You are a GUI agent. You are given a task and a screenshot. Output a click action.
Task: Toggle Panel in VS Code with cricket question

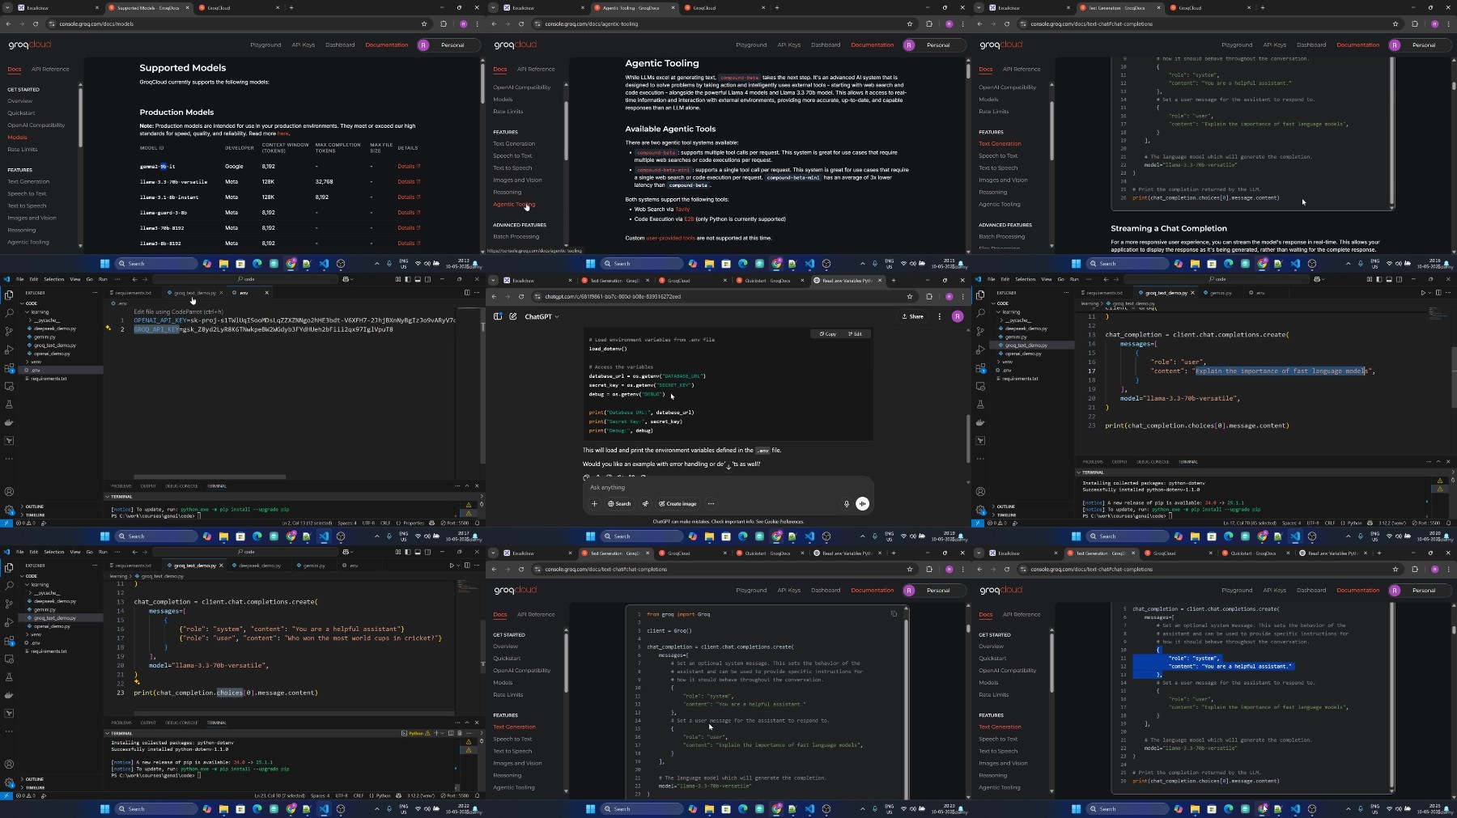click(x=417, y=552)
